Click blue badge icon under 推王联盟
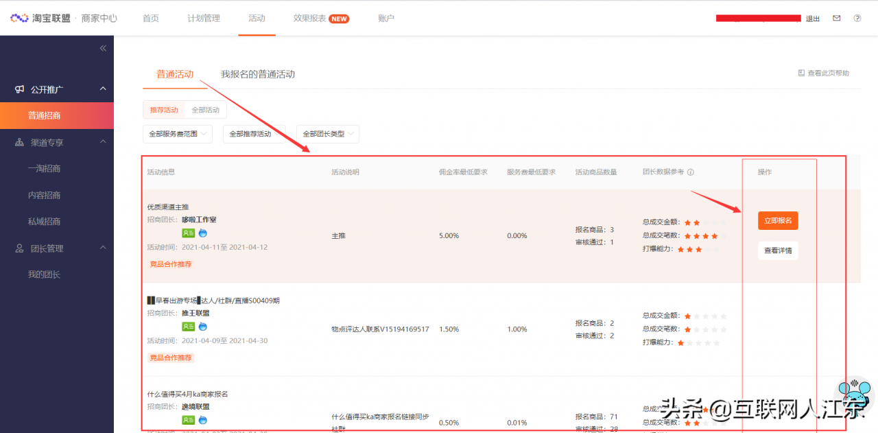Image resolution: width=878 pixels, height=433 pixels. tap(203, 327)
